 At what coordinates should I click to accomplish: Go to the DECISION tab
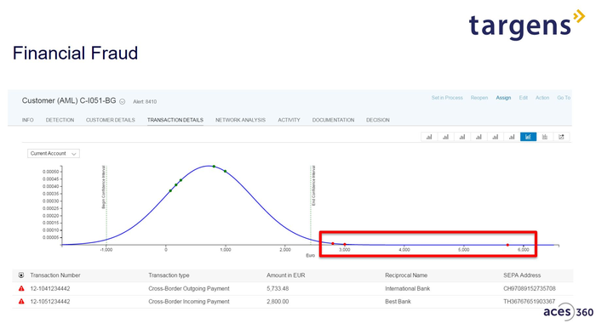pos(378,120)
